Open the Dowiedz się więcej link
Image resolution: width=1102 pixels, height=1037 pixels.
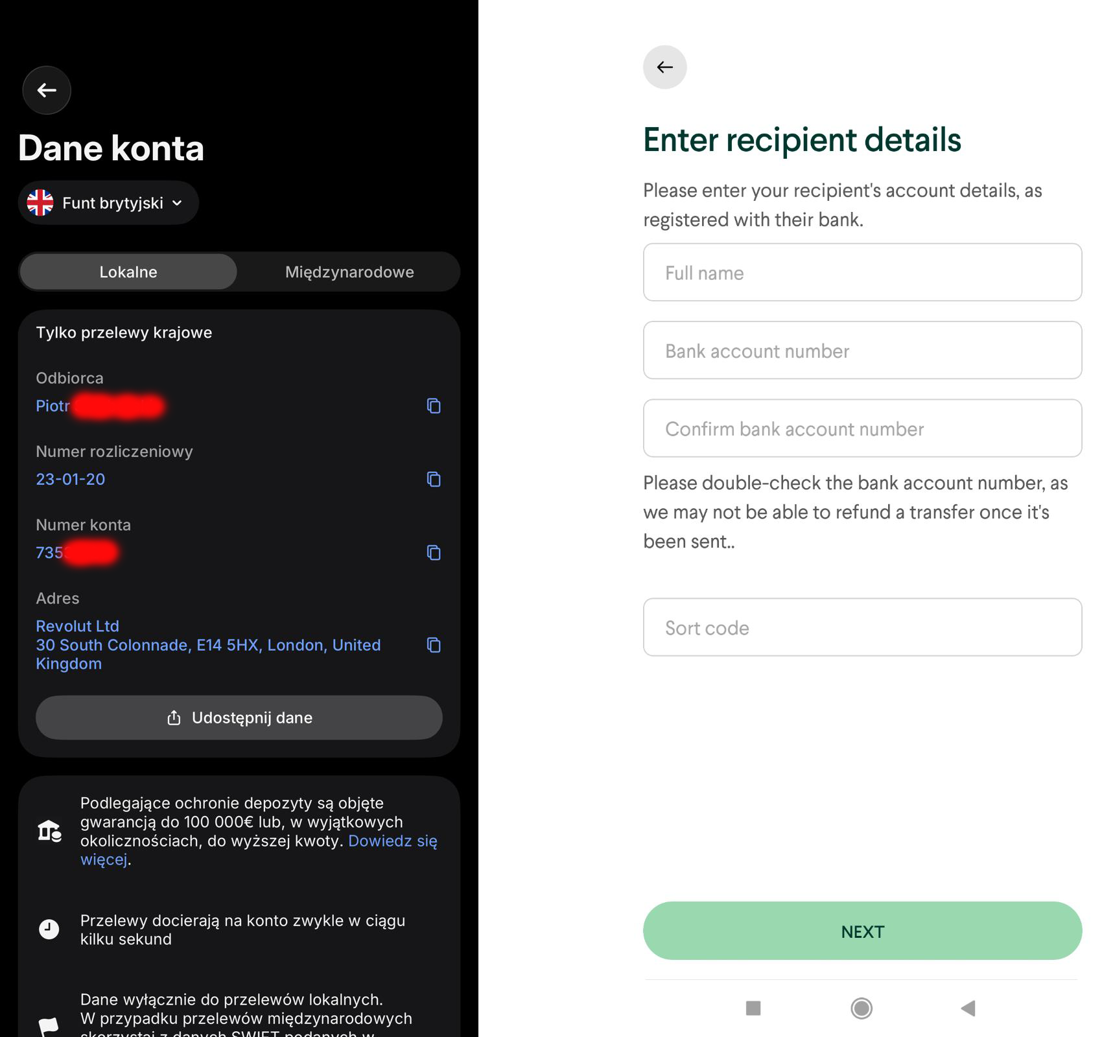point(392,841)
